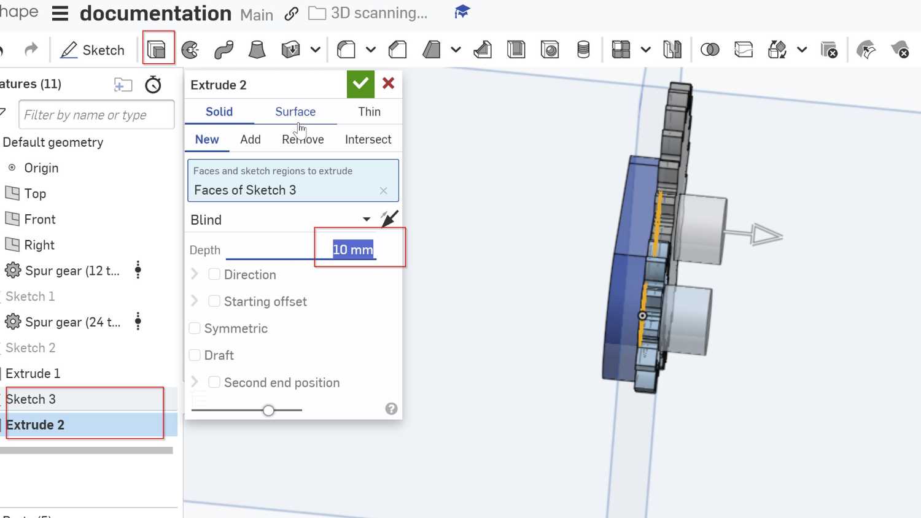Open the Blind end type dropdown
The image size is (921, 518).
coord(281,219)
